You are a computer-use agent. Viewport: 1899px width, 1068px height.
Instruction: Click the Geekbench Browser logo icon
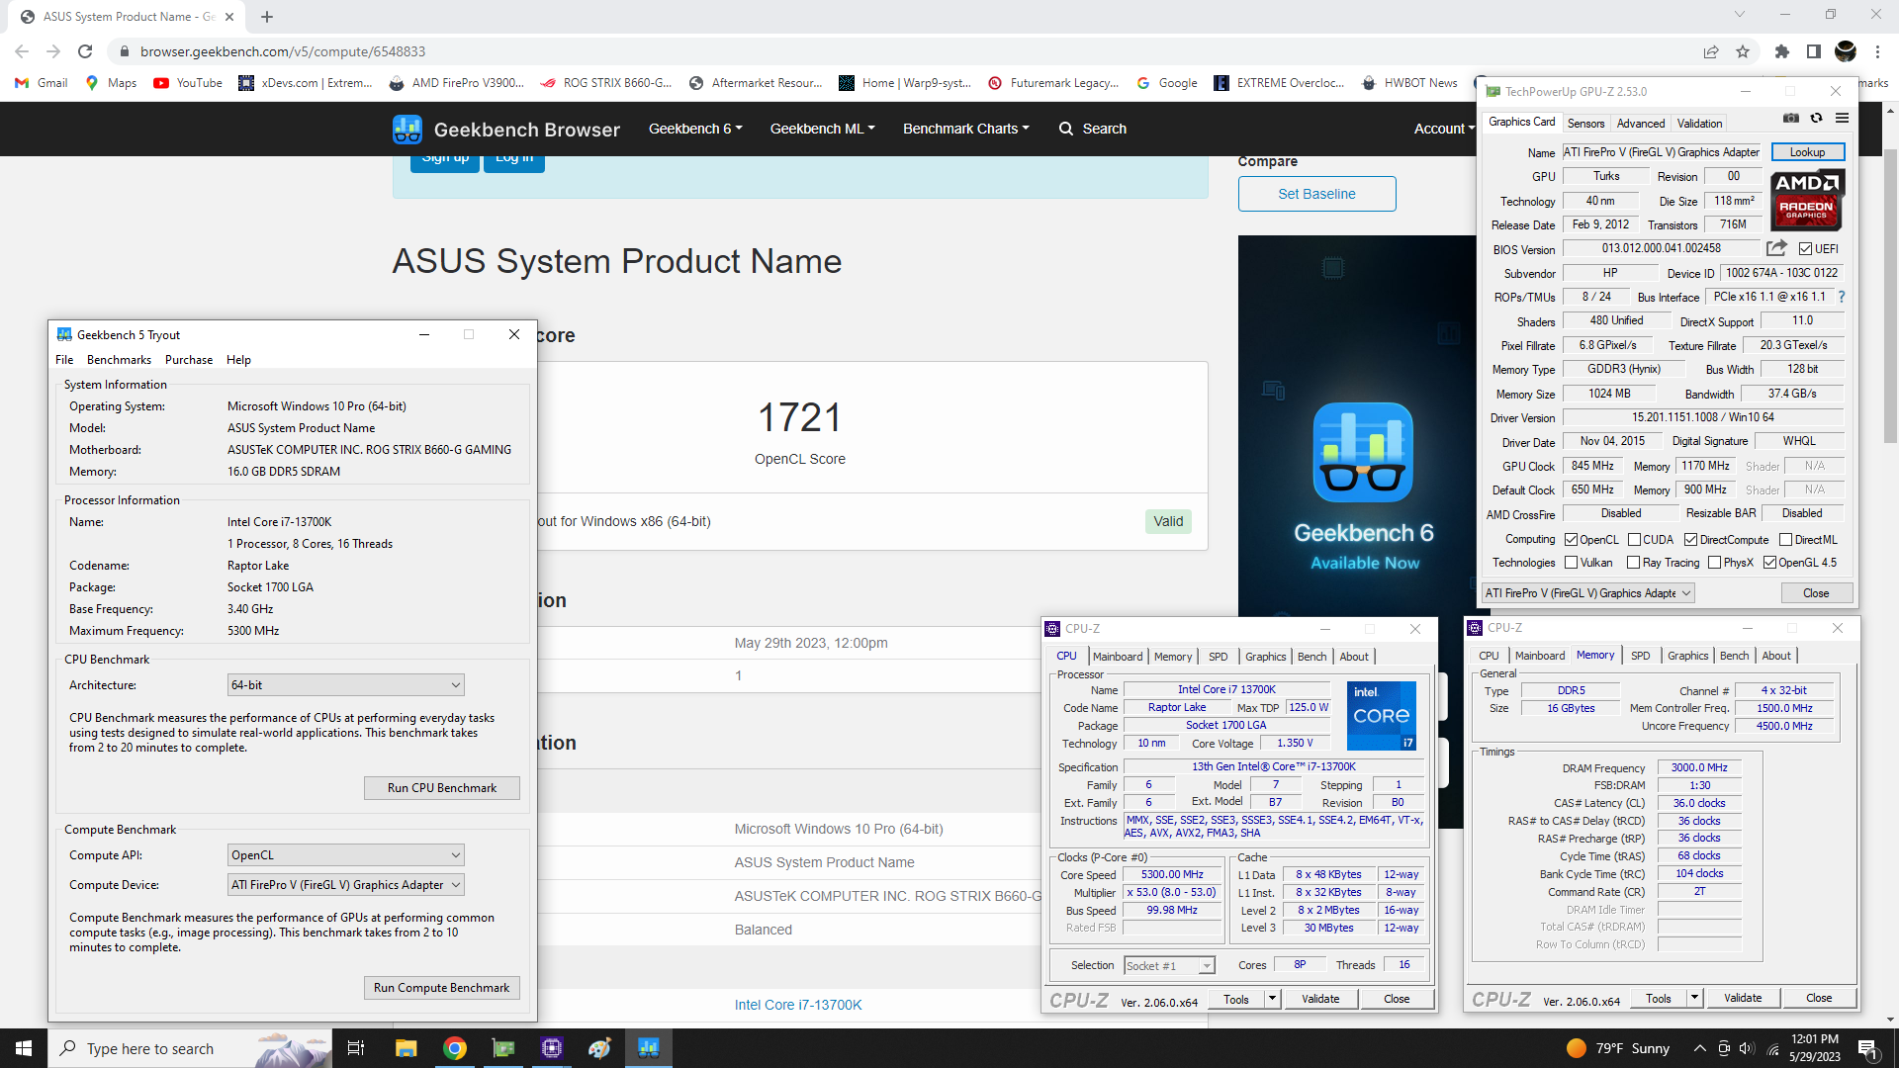click(407, 129)
